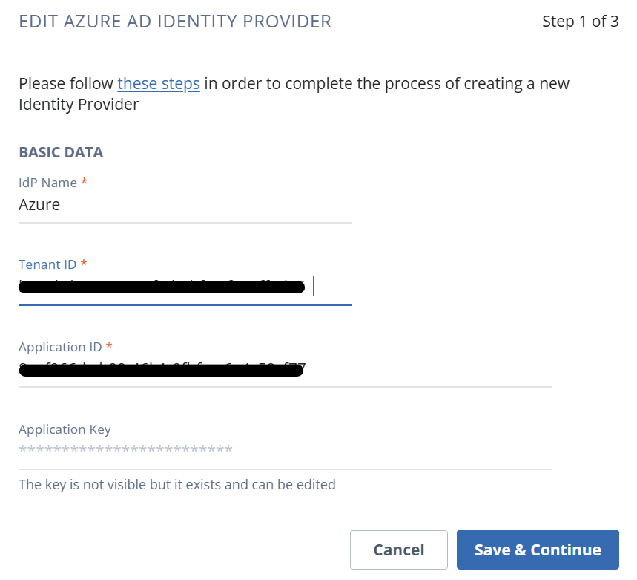Click the redacted Tenant ID value
Viewport: 637px width, 580px height.
161,287
